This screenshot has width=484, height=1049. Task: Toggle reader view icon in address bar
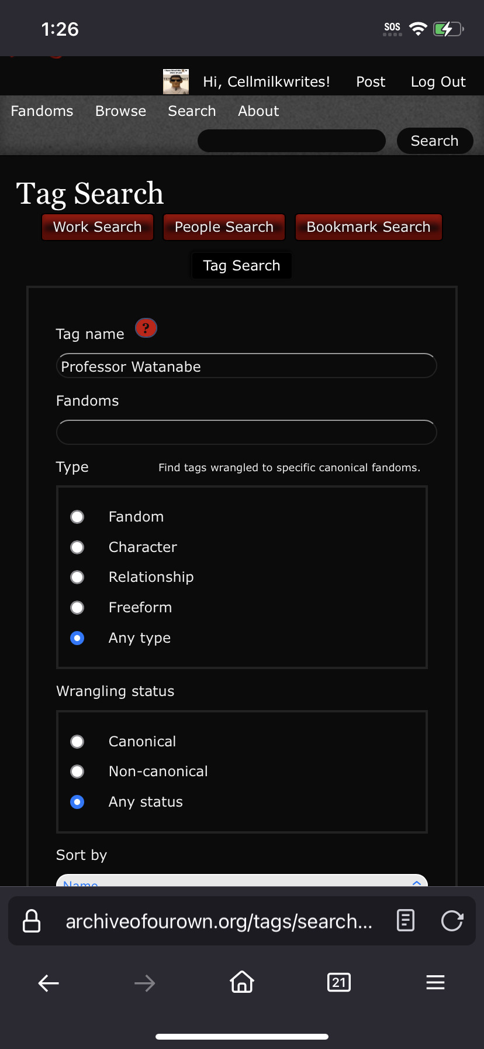406,921
